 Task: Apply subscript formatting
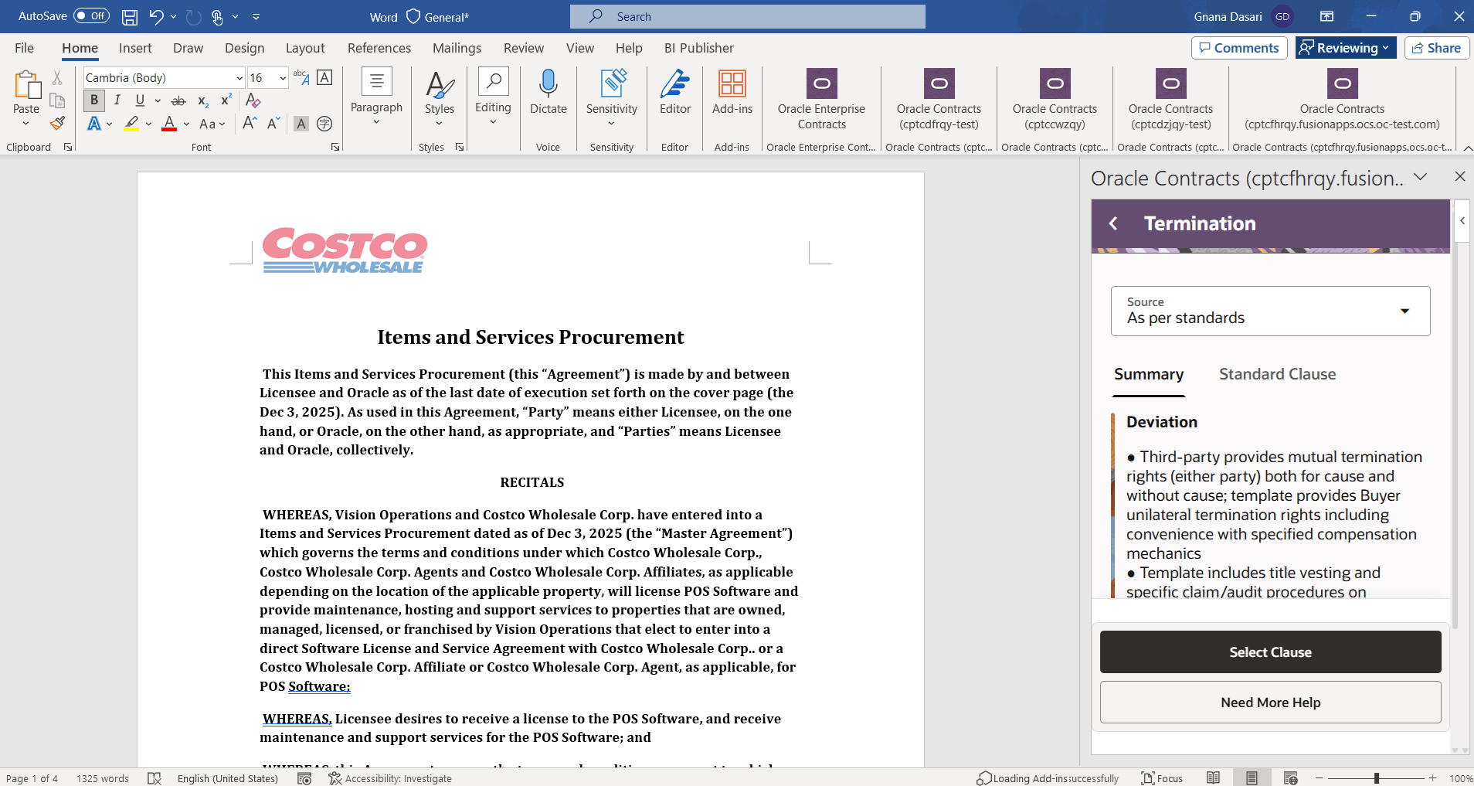202,100
